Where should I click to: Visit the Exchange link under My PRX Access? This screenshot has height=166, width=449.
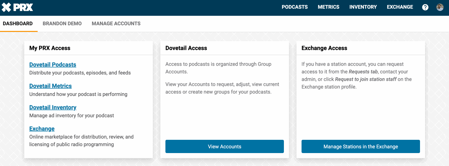[x=42, y=129]
